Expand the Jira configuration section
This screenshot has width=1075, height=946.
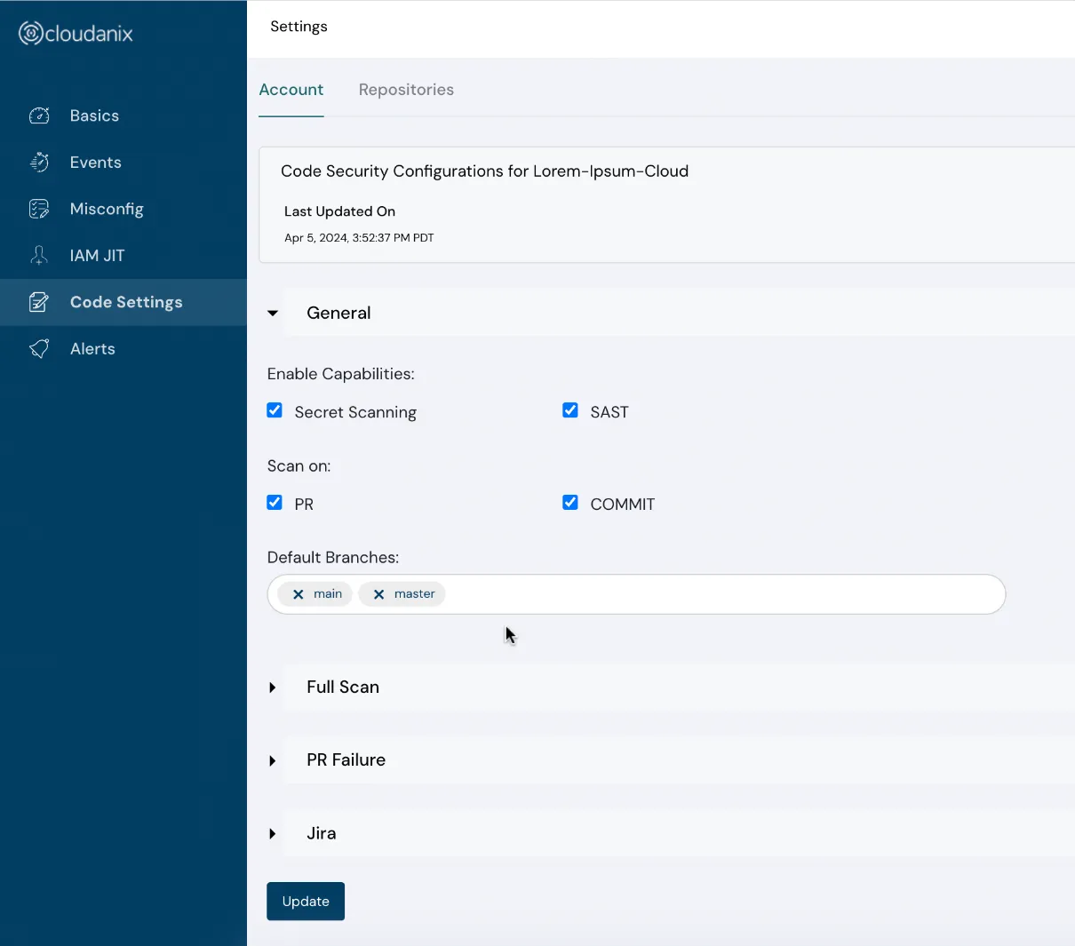tap(273, 833)
